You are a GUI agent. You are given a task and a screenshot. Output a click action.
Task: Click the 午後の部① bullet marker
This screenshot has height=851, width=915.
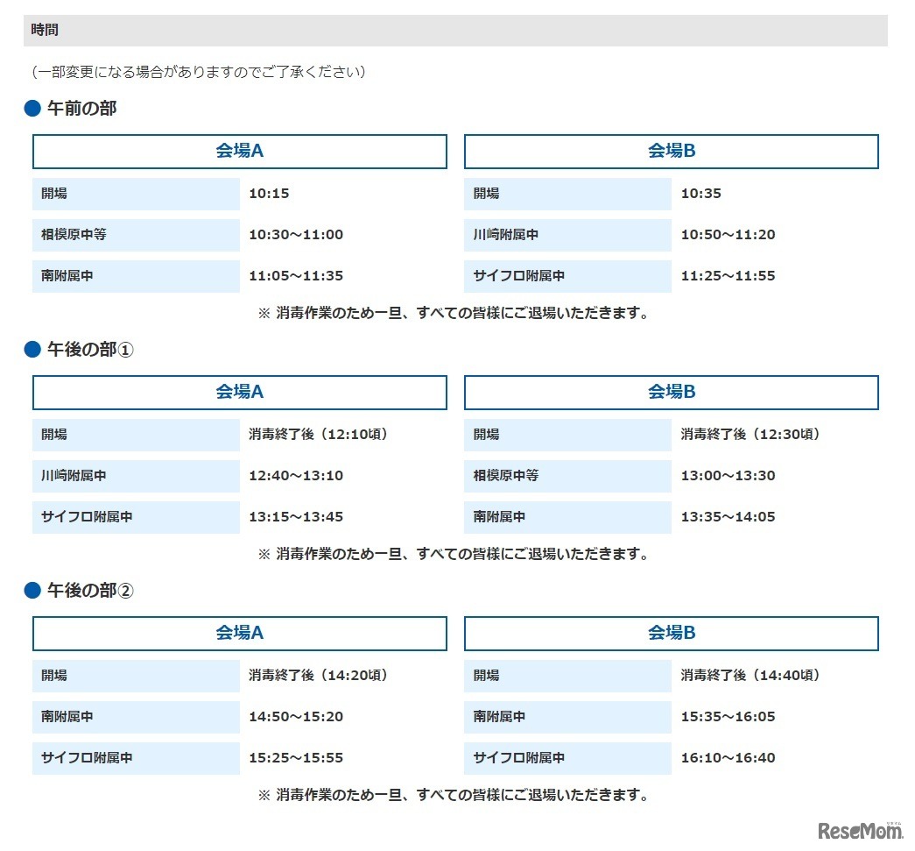[x=31, y=350]
